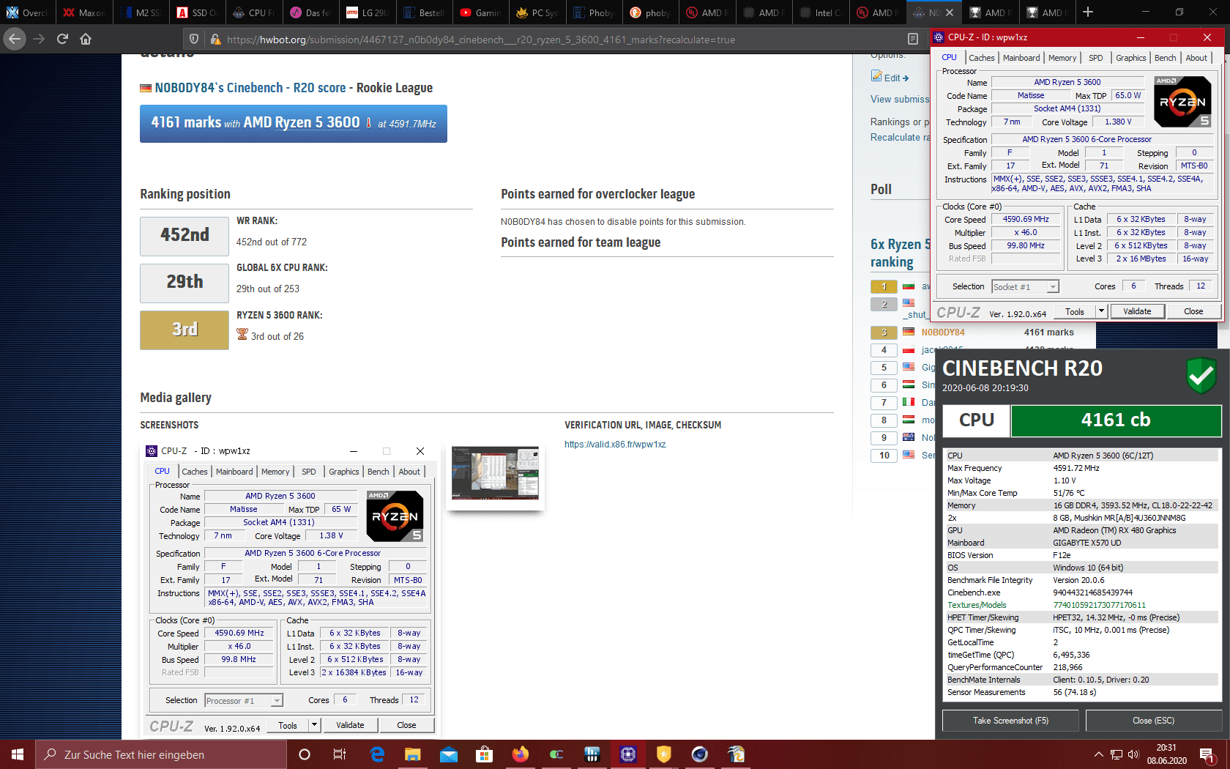Screen dimensions: 1230x769
Task: Open Microsoft Store from taskbar
Action: coord(484,754)
